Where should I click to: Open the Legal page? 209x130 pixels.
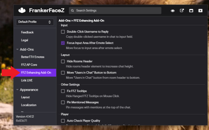coord(24,40)
